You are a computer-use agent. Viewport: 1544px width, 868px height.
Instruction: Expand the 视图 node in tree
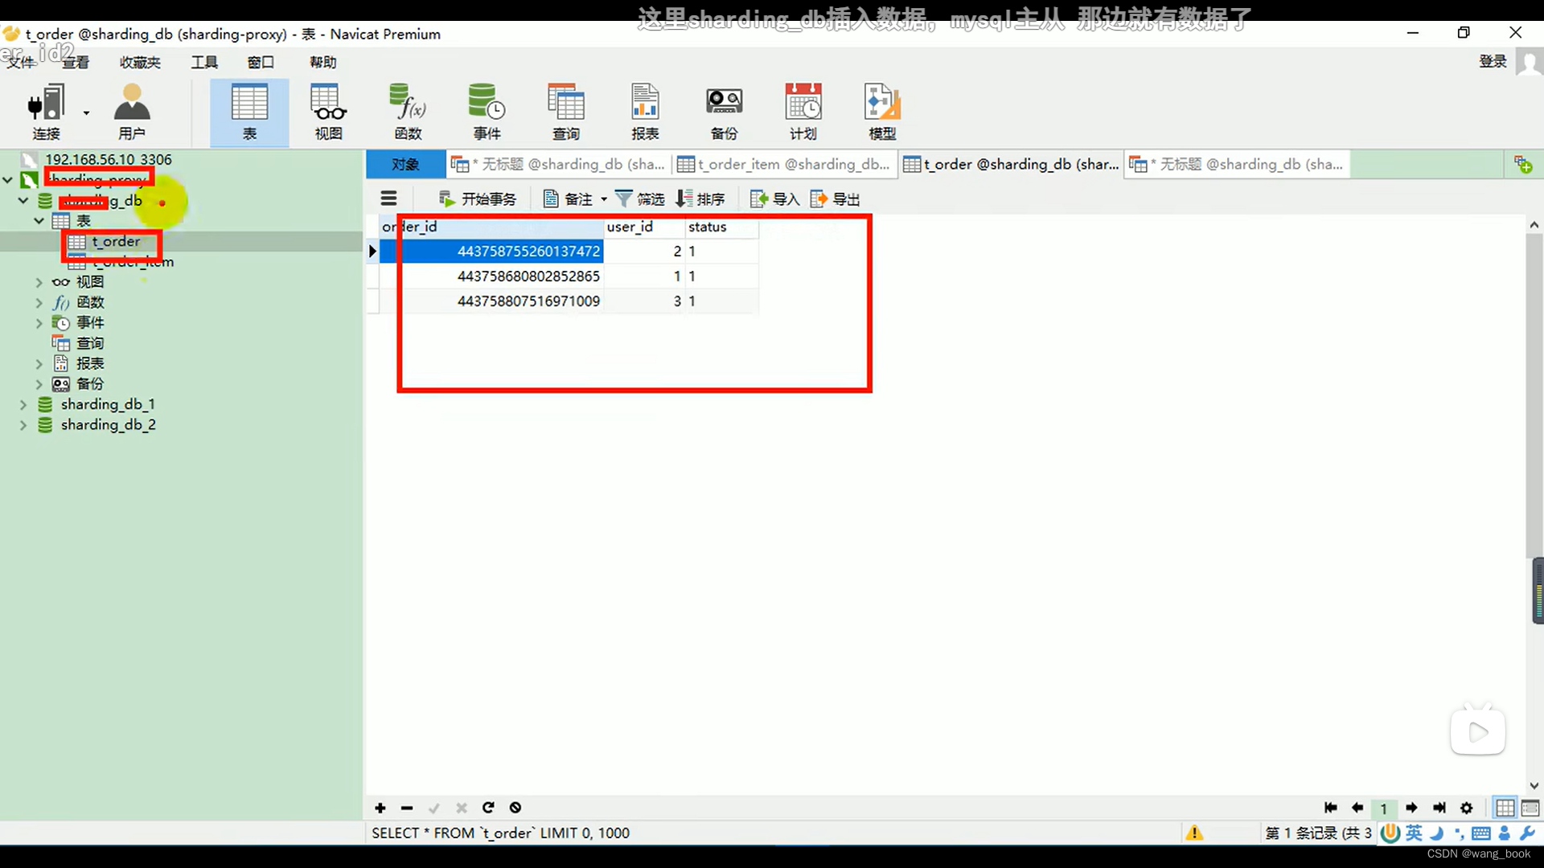39,282
